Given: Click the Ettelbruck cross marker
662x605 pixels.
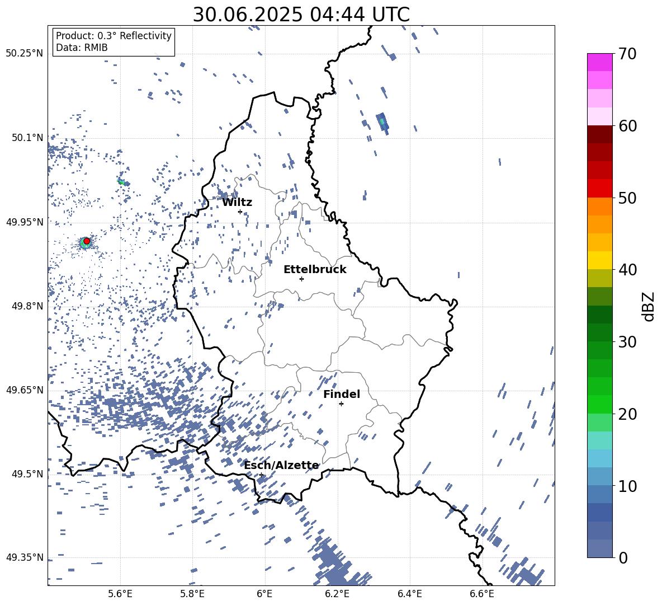Looking at the screenshot, I should (301, 279).
